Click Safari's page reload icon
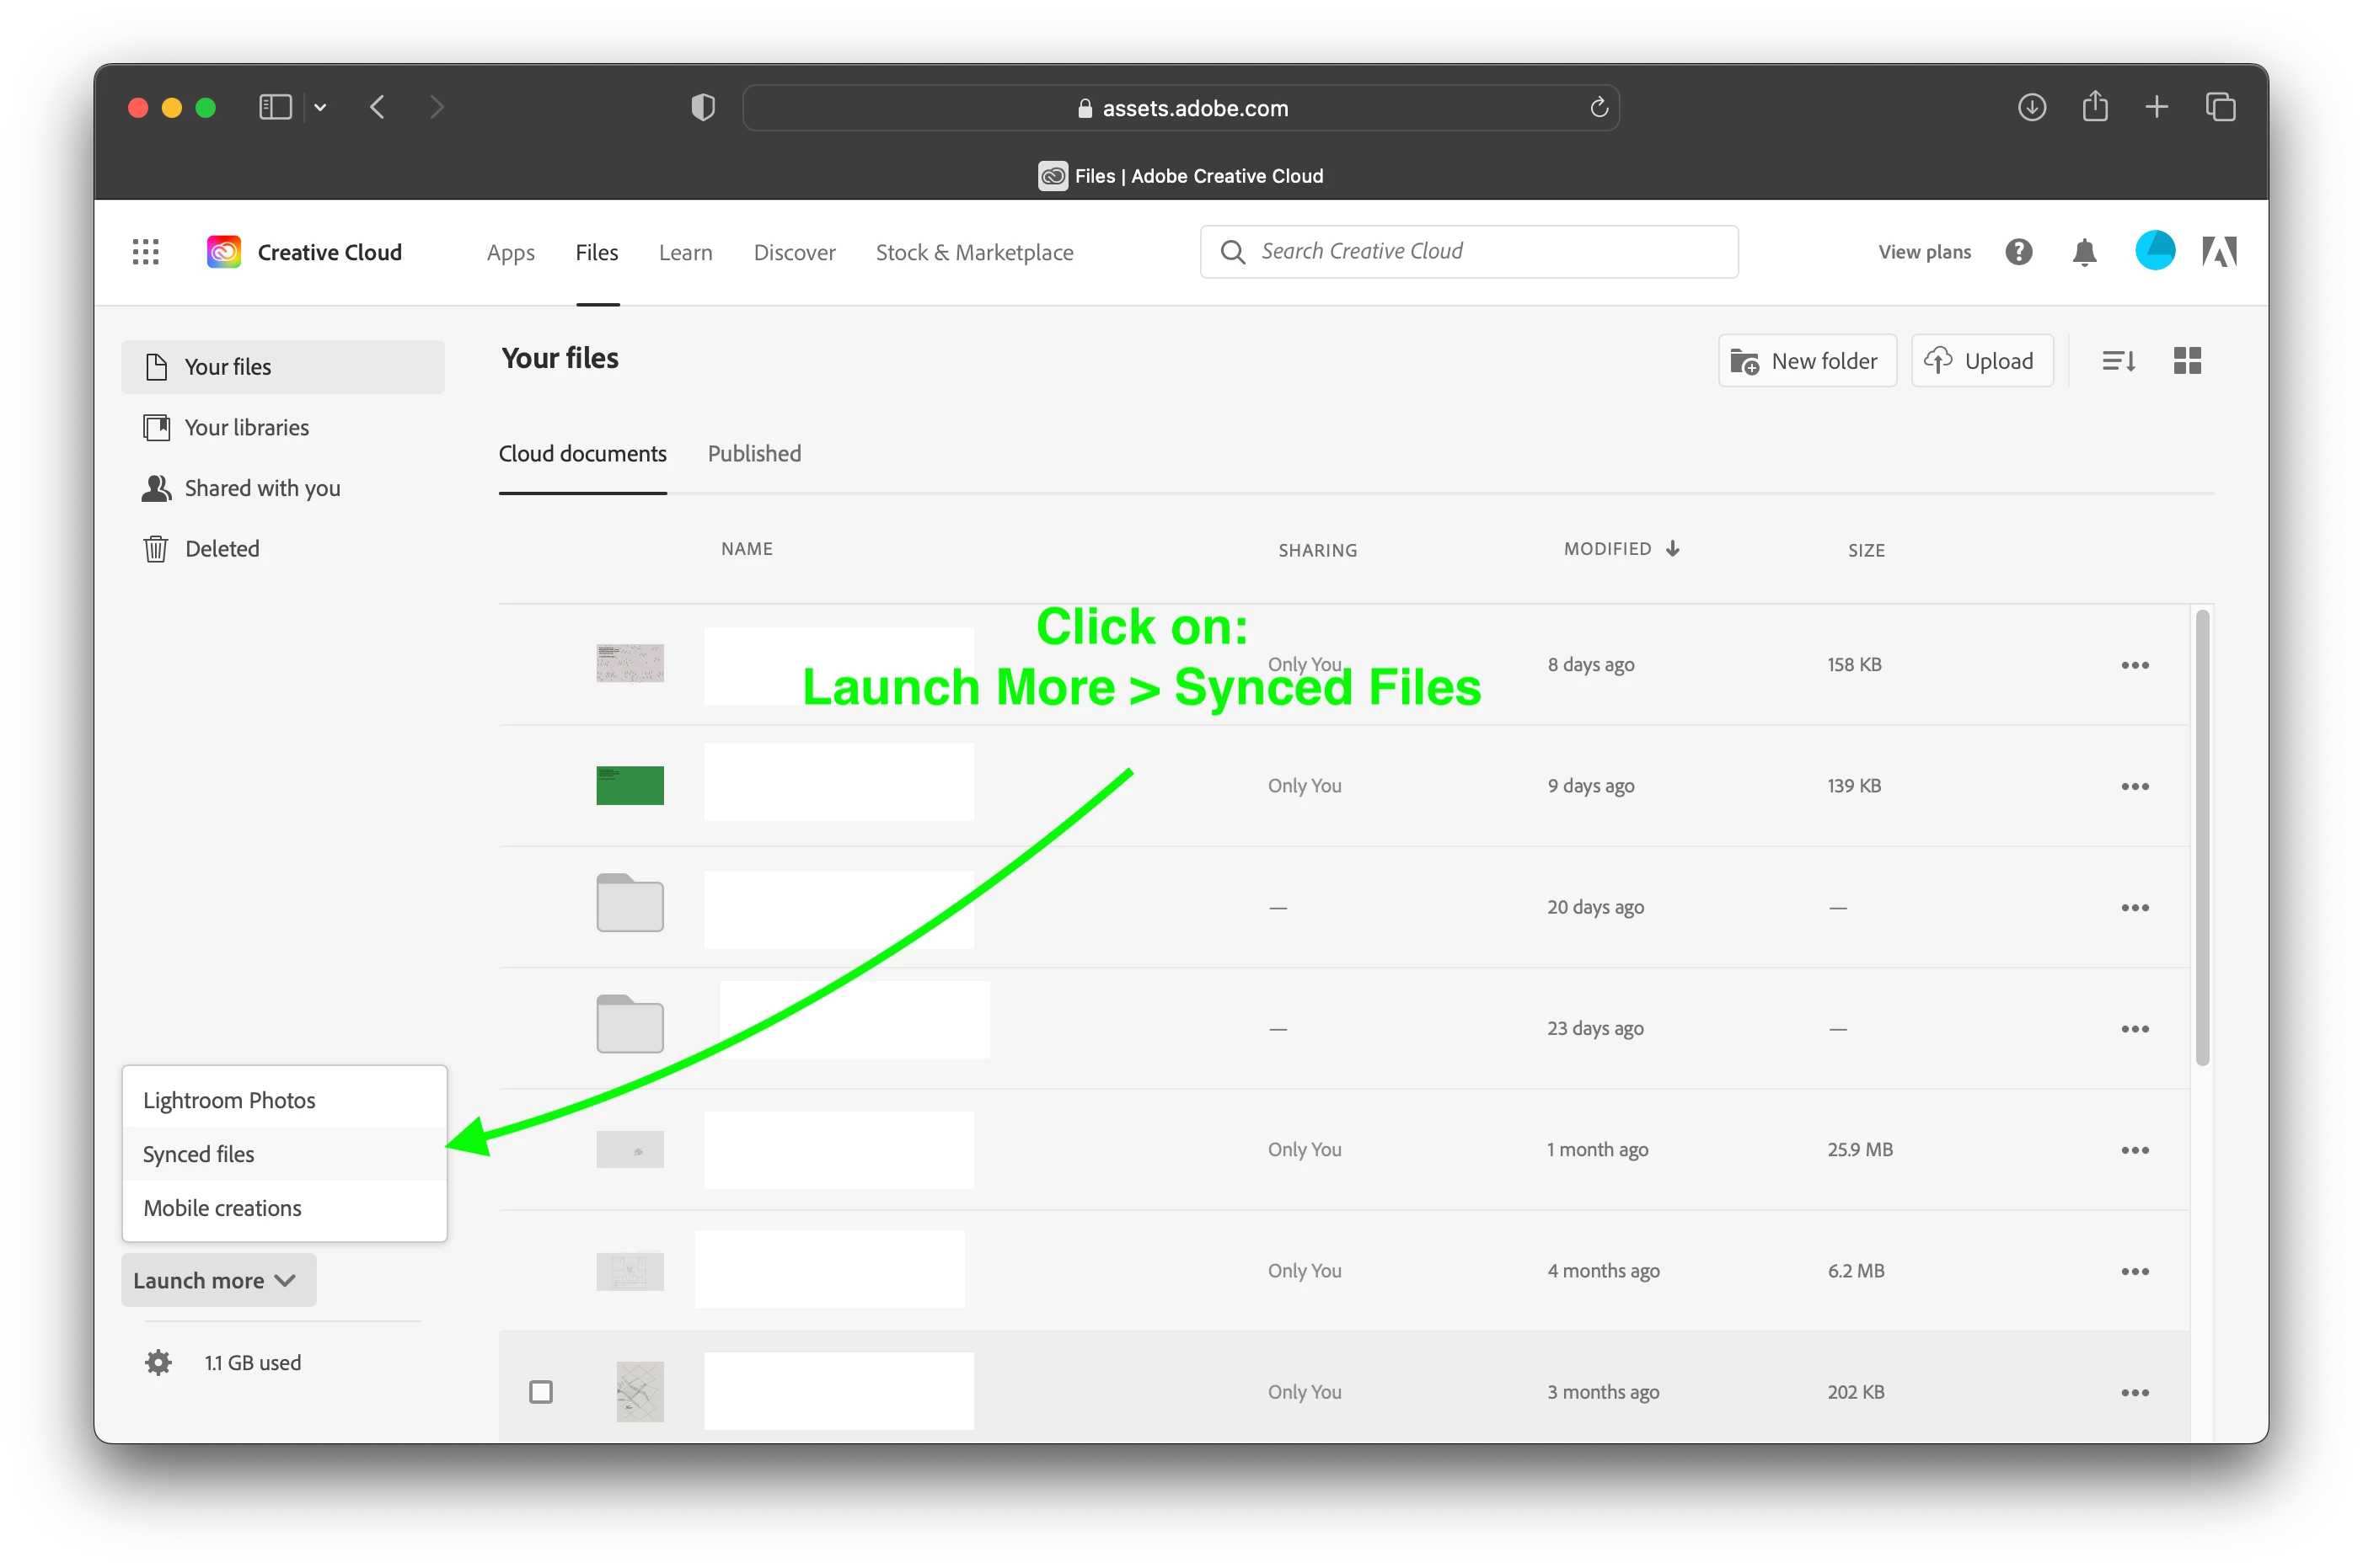 click(1599, 108)
